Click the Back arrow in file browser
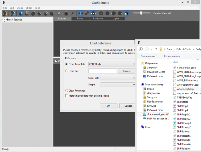This screenshot has height=152, width=201. pyautogui.click(x=141, y=49)
